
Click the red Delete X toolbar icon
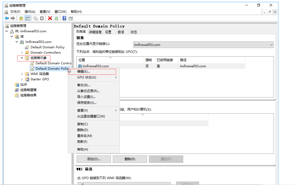point(50,18)
